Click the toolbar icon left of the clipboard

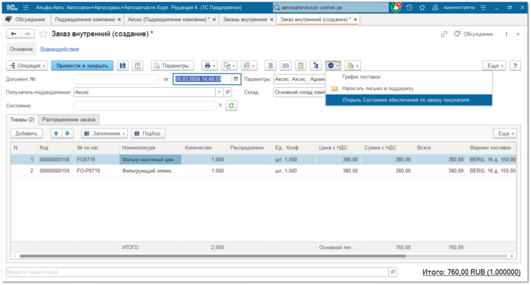(x=286, y=66)
